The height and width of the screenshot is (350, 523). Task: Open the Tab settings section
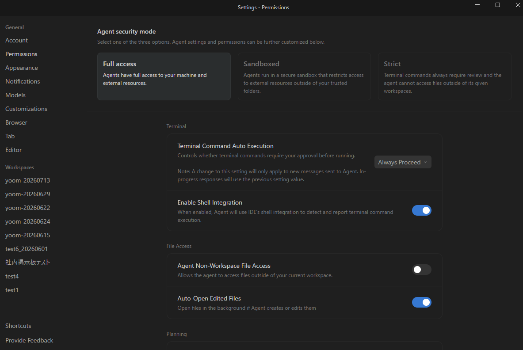(10, 136)
